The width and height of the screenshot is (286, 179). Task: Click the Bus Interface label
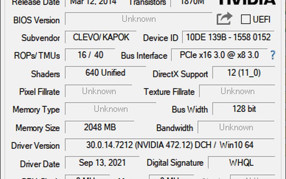144,55
